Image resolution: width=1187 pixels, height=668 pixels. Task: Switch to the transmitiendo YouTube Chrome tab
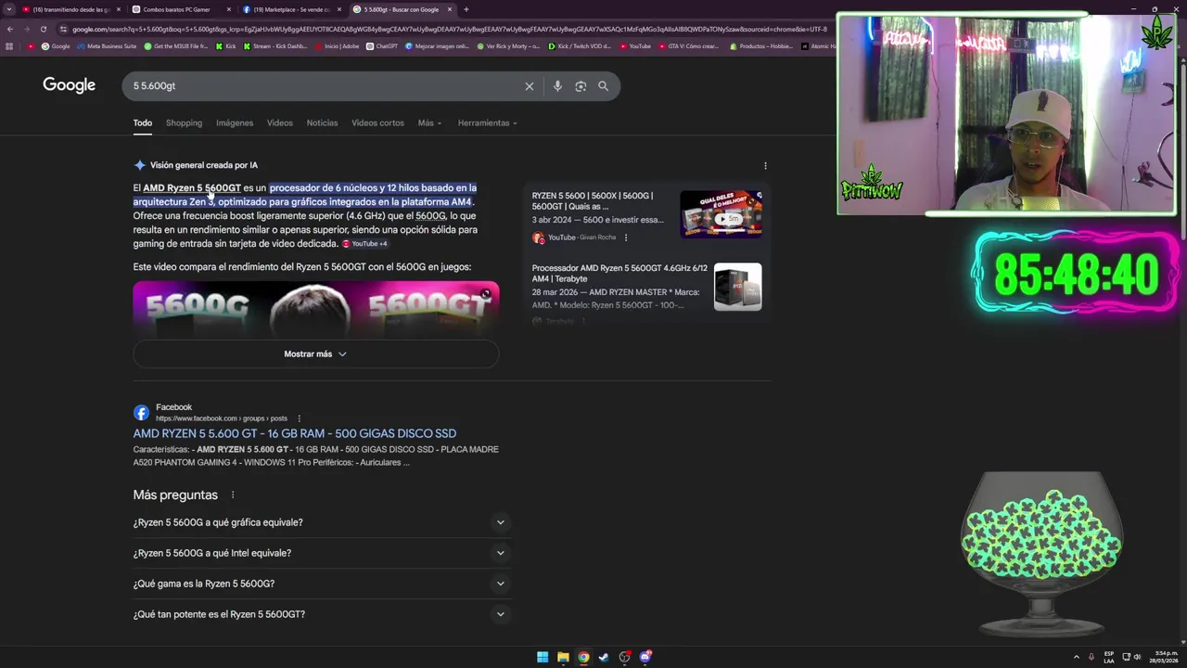point(71,9)
